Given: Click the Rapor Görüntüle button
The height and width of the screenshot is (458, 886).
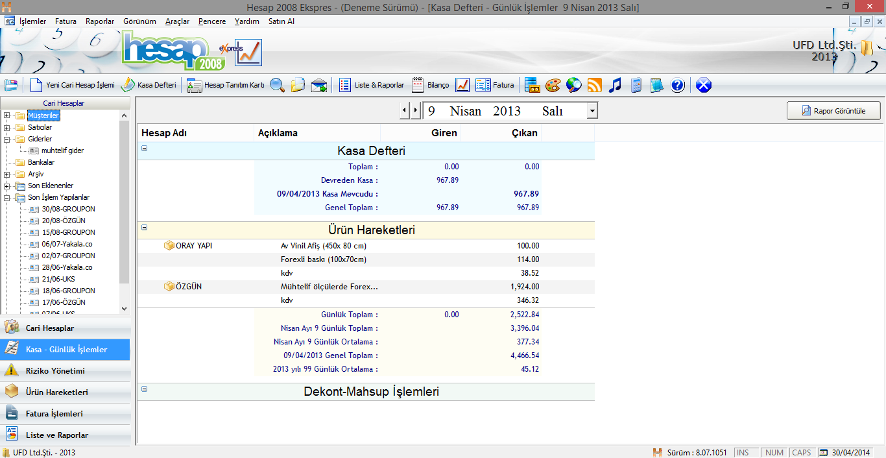Looking at the screenshot, I should point(834,111).
